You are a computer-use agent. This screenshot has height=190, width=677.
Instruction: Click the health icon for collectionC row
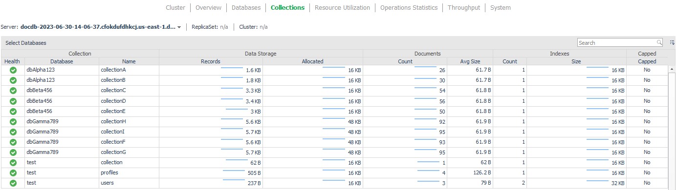point(13,91)
